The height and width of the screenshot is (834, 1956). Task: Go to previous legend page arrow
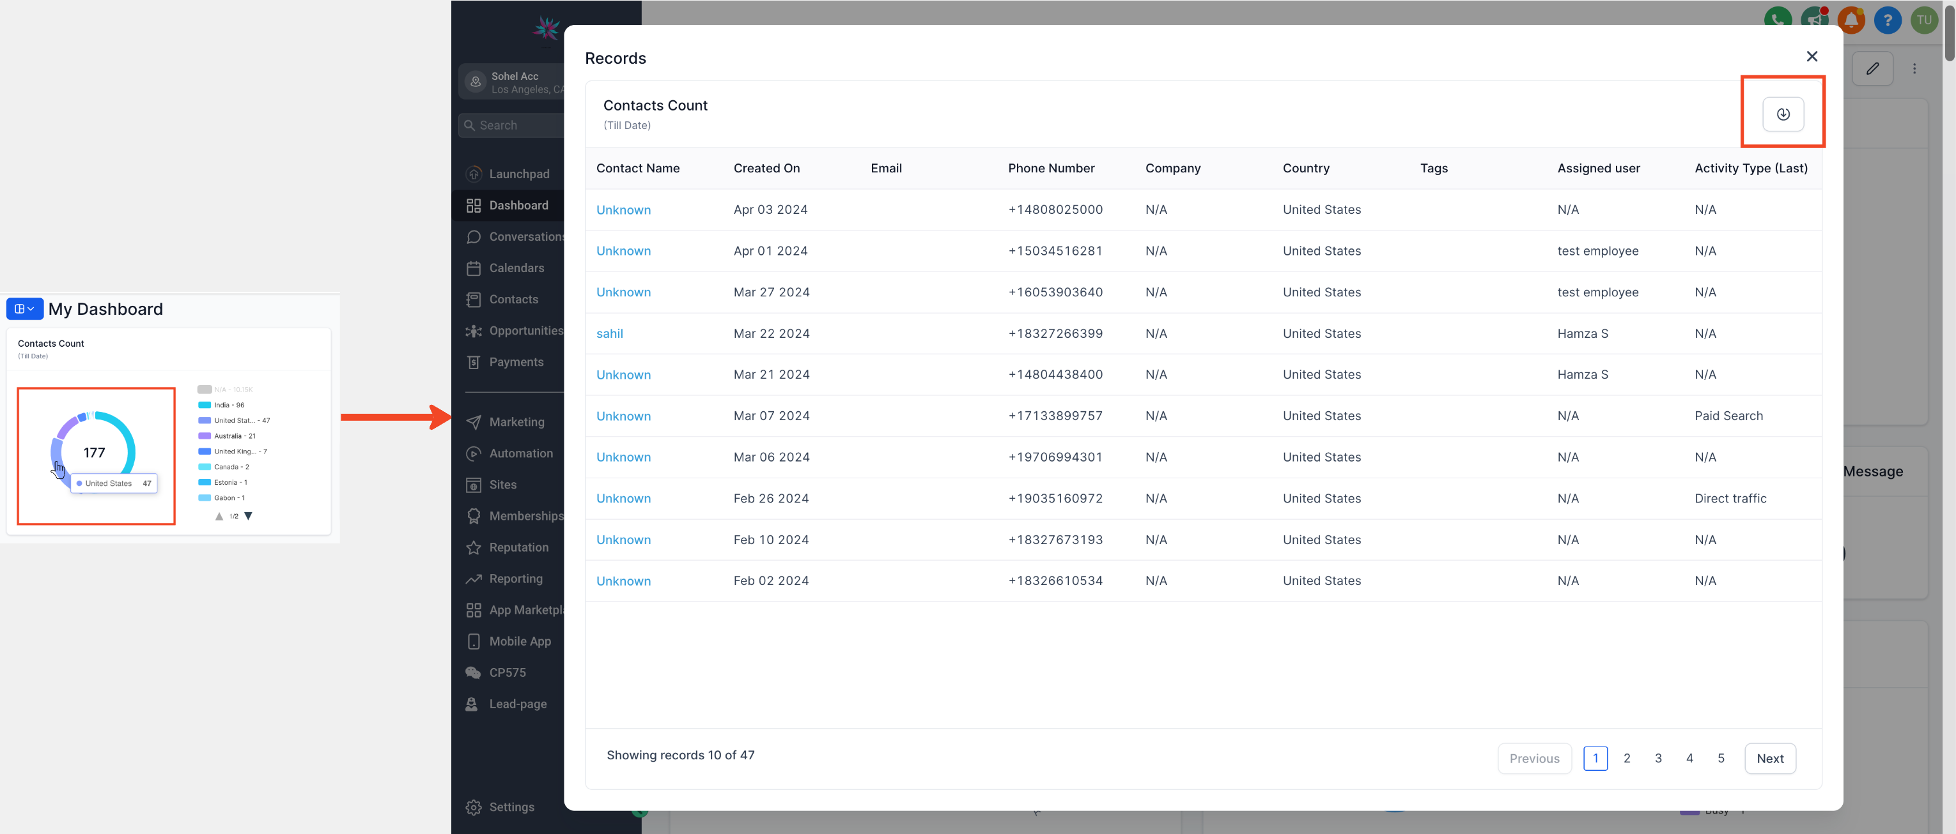coord(219,516)
